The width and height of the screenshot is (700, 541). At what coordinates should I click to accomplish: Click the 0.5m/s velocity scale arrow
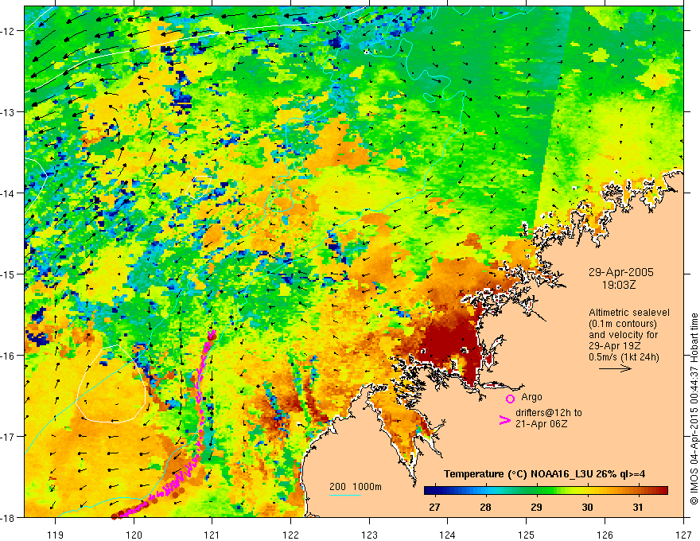coord(615,368)
